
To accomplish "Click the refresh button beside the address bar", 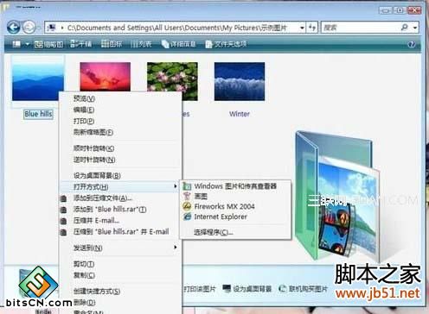I will pos(312,28).
